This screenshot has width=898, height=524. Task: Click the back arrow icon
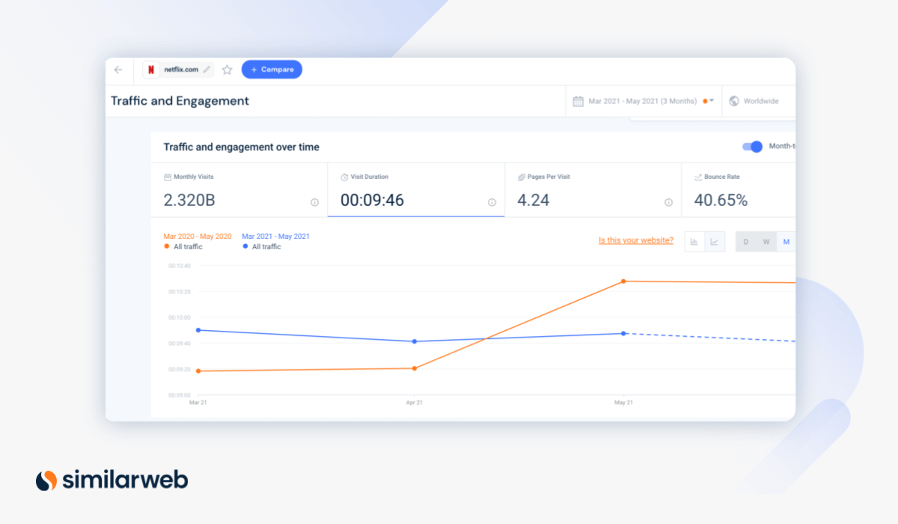117,70
